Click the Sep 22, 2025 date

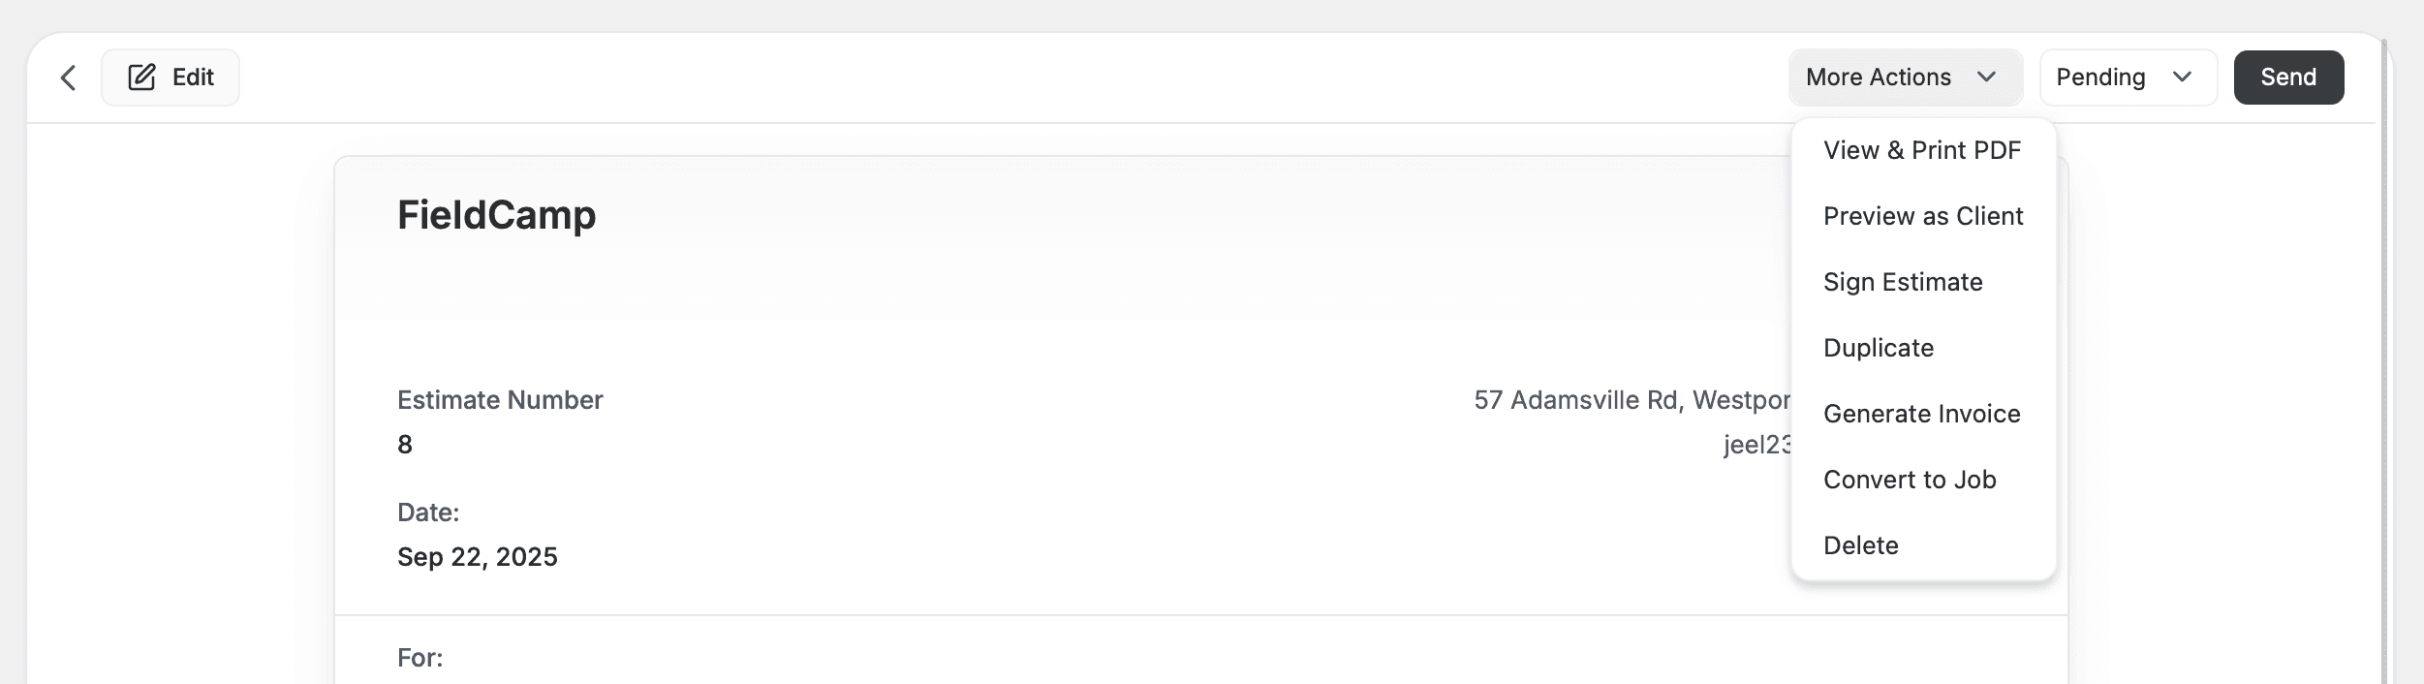tap(477, 557)
